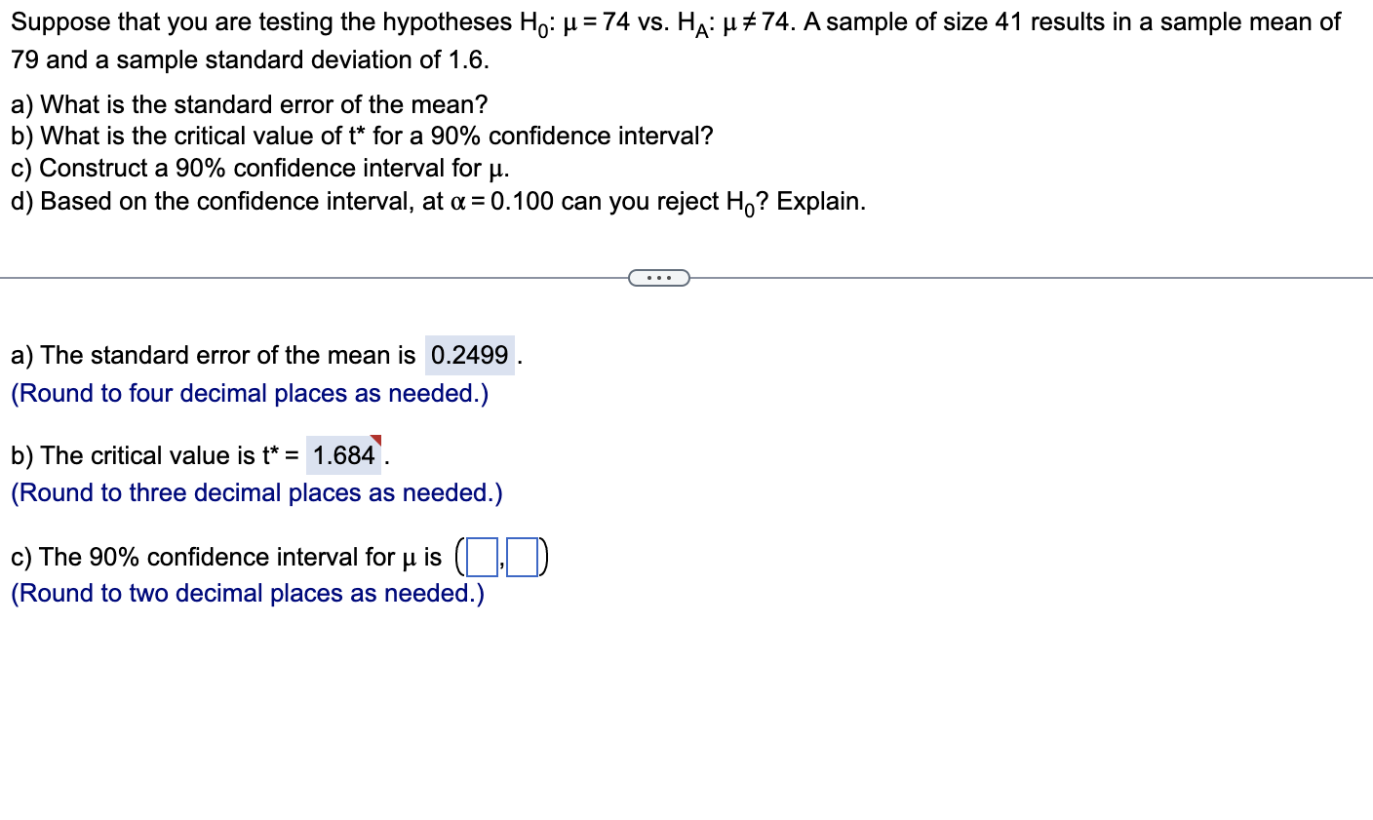The height and width of the screenshot is (820, 1373).
Task: Select the critical value answer statement line
Action: coord(156,454)
